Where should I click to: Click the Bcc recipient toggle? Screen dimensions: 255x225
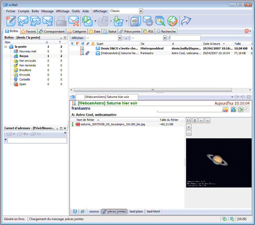point(22,134)
